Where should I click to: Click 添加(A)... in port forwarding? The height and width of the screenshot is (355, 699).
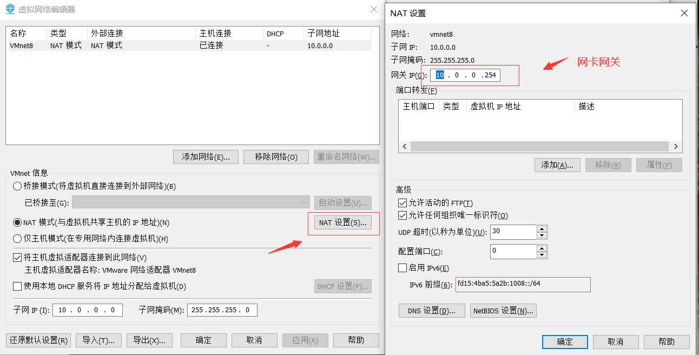[x=557, y=165]
